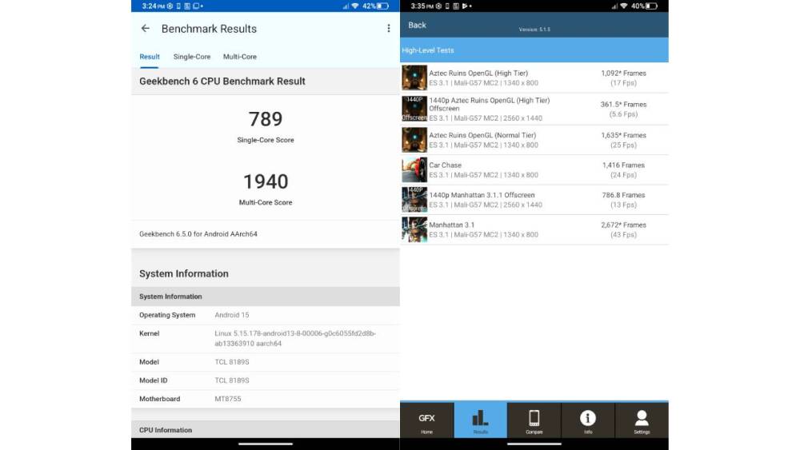Open Aztec Ruins OpenGL (High Tier) thumbnail
This screenshot has width=800, height=450.
(414, 78)
